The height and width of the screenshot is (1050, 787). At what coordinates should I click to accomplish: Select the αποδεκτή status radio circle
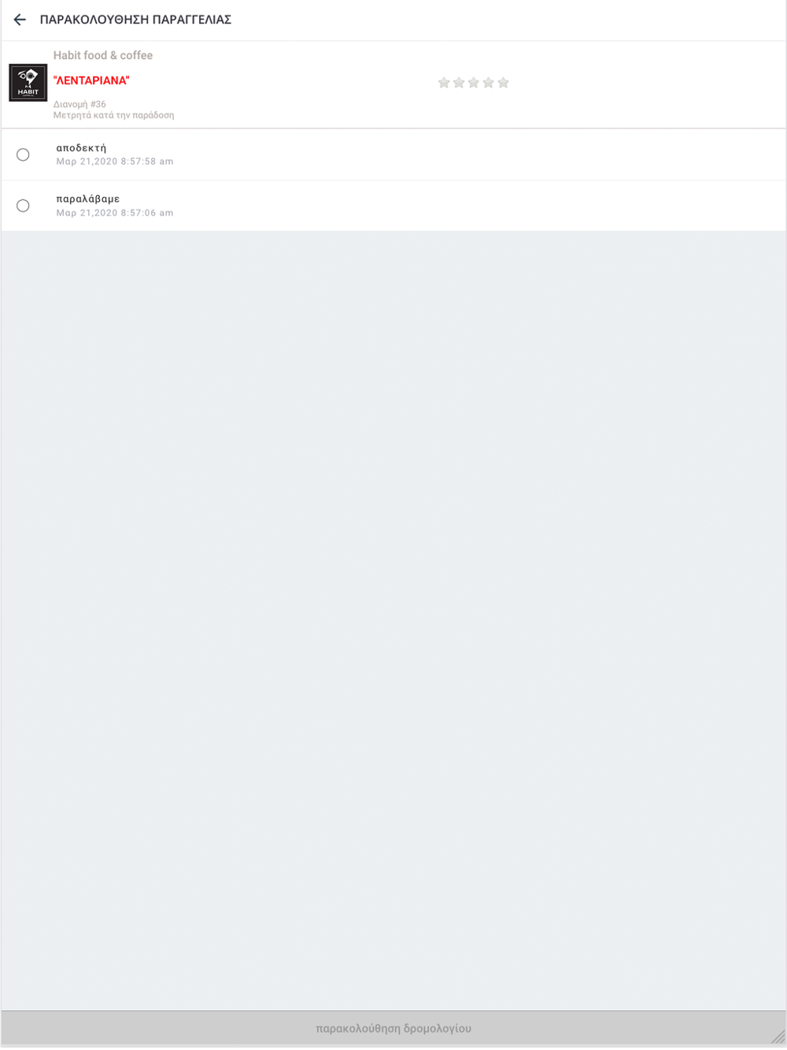[x=23, y=154]
